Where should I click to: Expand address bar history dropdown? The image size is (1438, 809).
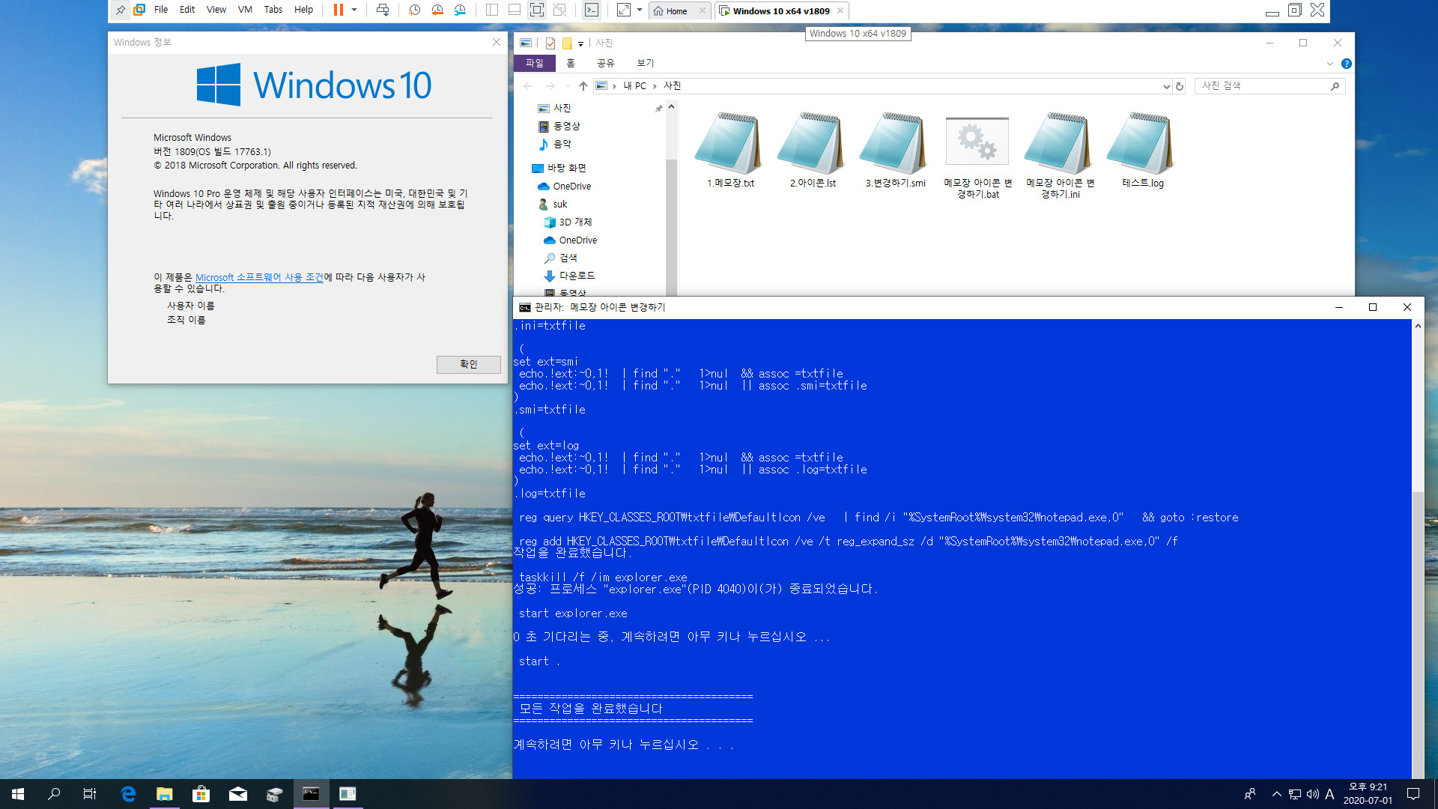click(1166, 86)
